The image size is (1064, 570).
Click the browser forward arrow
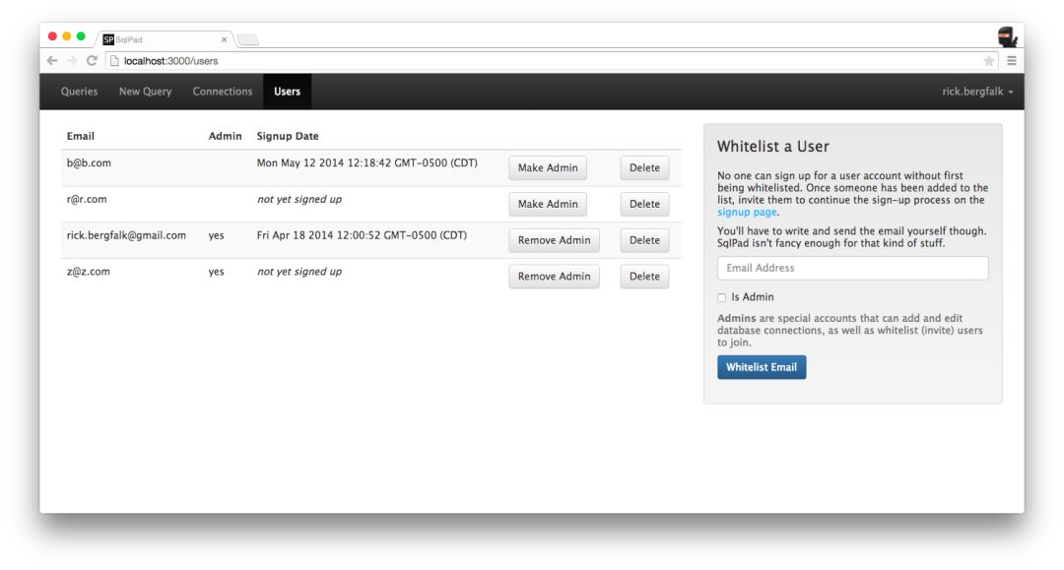pos(72,60)
